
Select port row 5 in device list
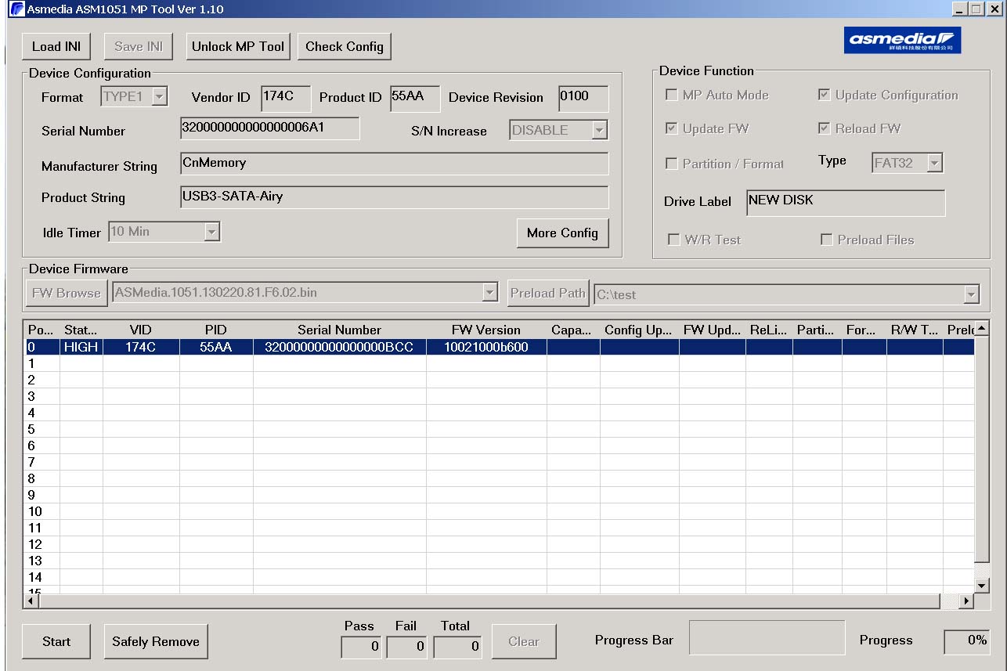click(x=500, y=429)
